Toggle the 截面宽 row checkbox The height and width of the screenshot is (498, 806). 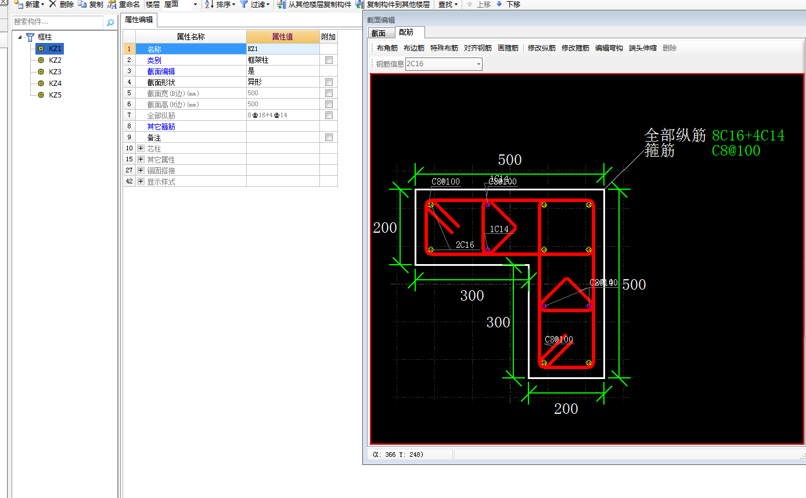329,93
